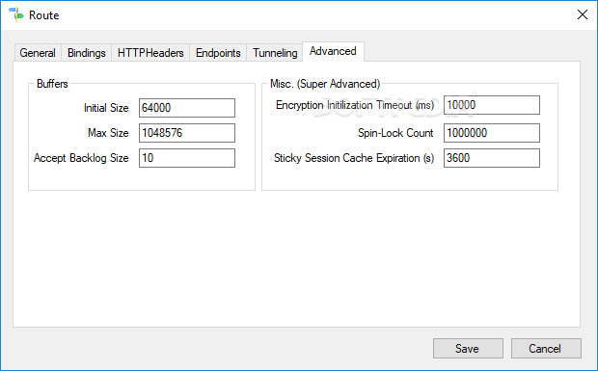Viewport: 598px width, 371px height.
Task: Click the Advanced tab
Action: tap(333, 51)
